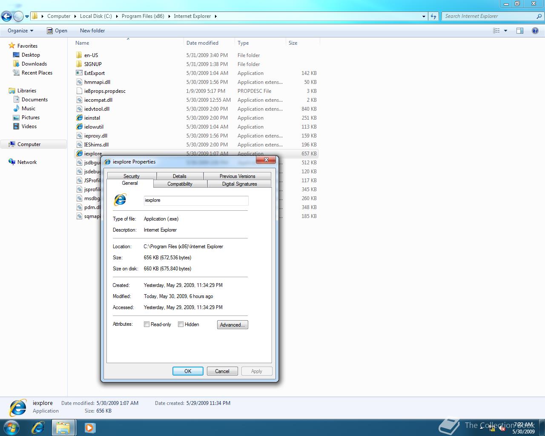Switch to the Previous Versions tab
This screenshot has width=545, height=436.
(237, 176)
